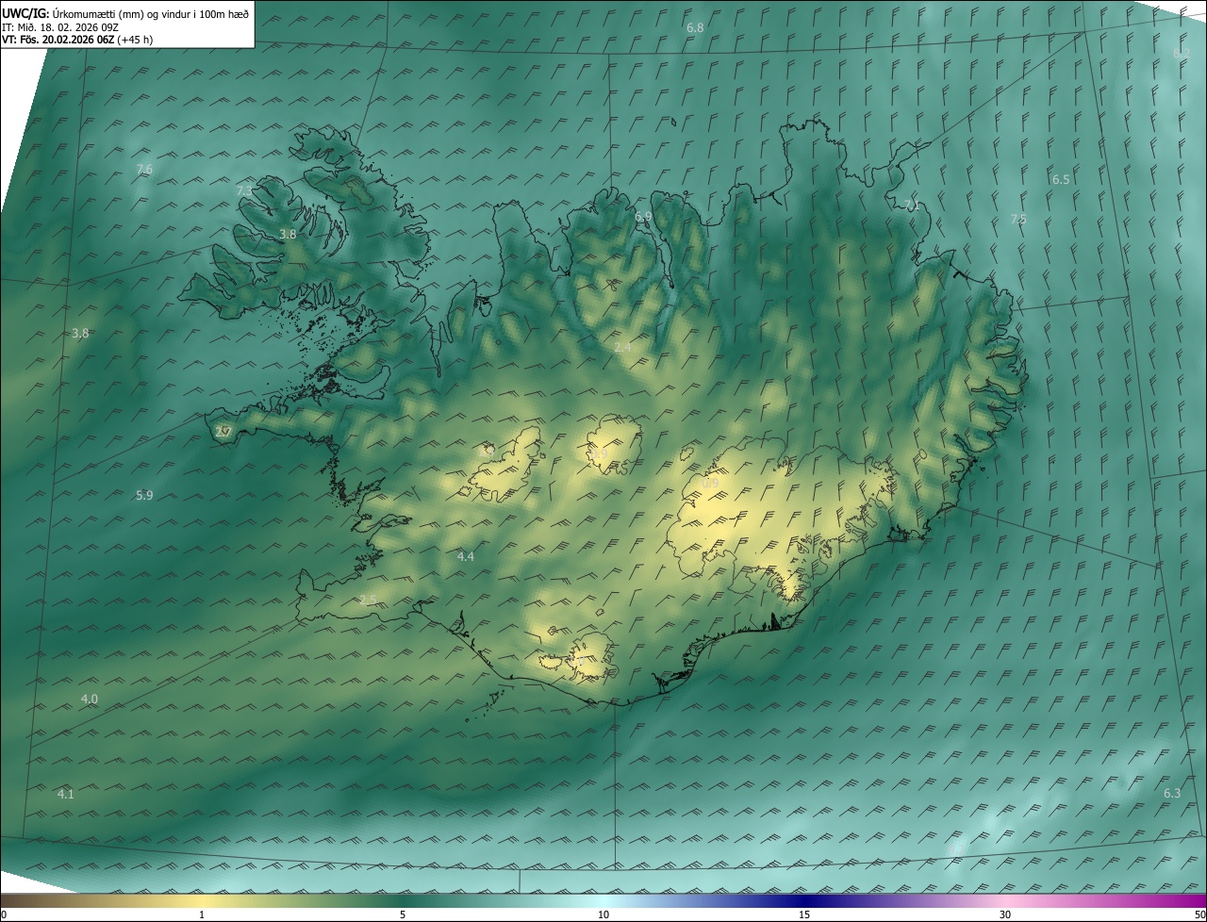Click the 5 label on the colour scale
This screenshot has height=922, width=1207.
click(403, 915)
